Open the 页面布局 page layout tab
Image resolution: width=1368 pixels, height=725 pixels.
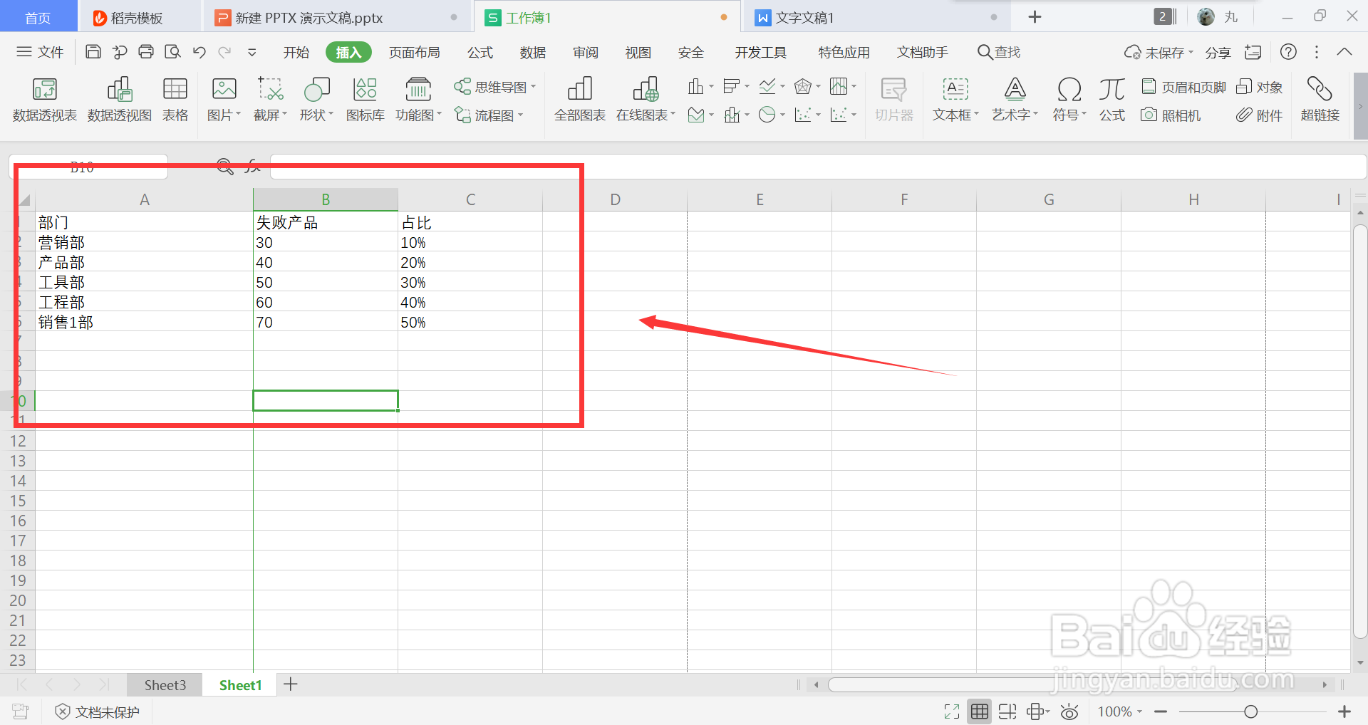[415, 52]
